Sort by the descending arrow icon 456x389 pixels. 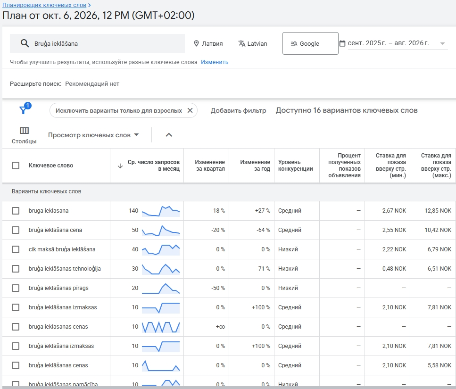click(120, 166)
